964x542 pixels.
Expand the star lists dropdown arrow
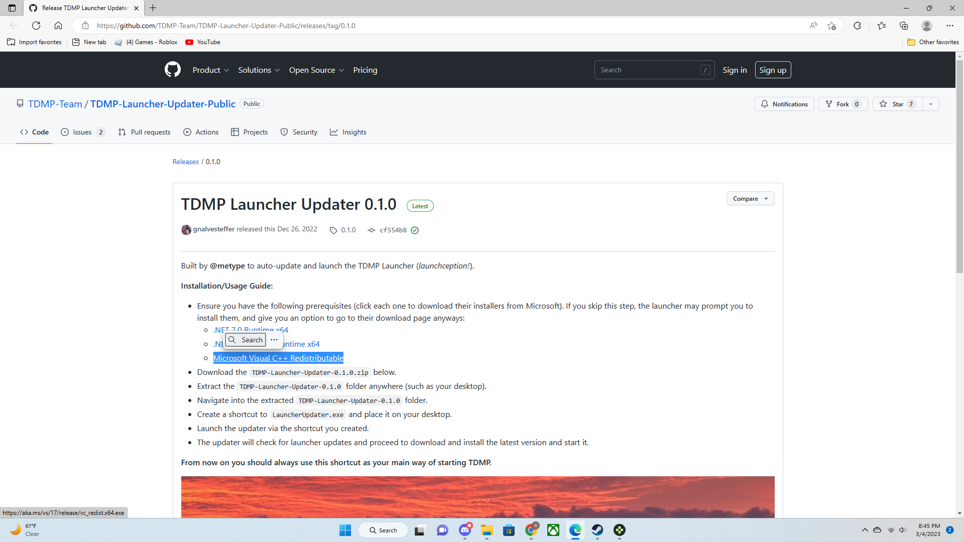point(931,104)
